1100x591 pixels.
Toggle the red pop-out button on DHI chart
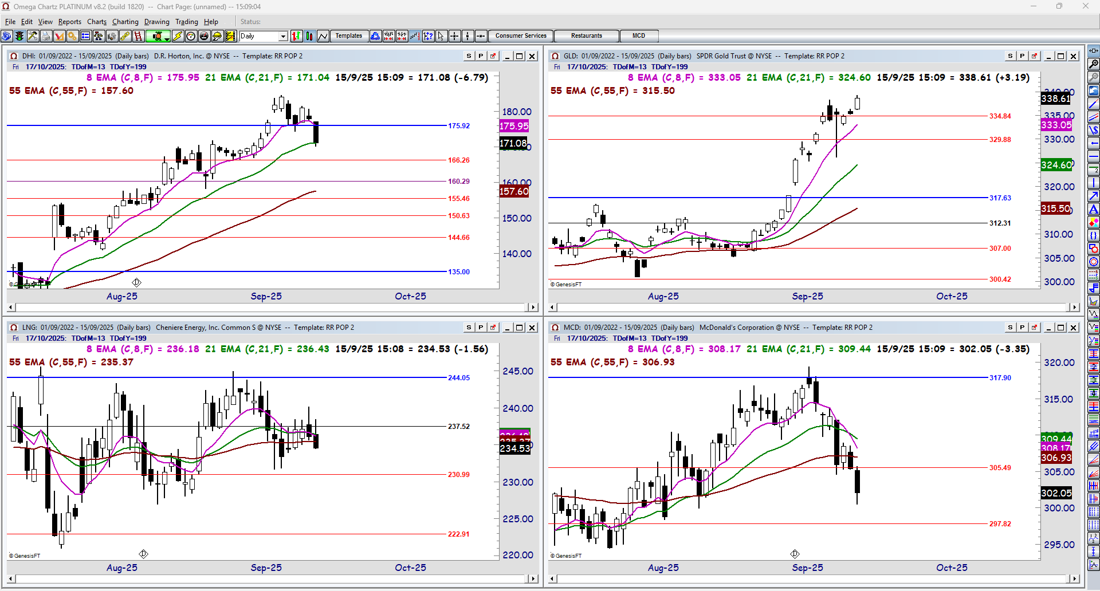tap(493, 56)
